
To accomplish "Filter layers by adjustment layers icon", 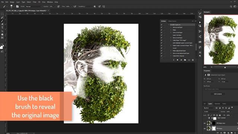I will pos(220,108).
